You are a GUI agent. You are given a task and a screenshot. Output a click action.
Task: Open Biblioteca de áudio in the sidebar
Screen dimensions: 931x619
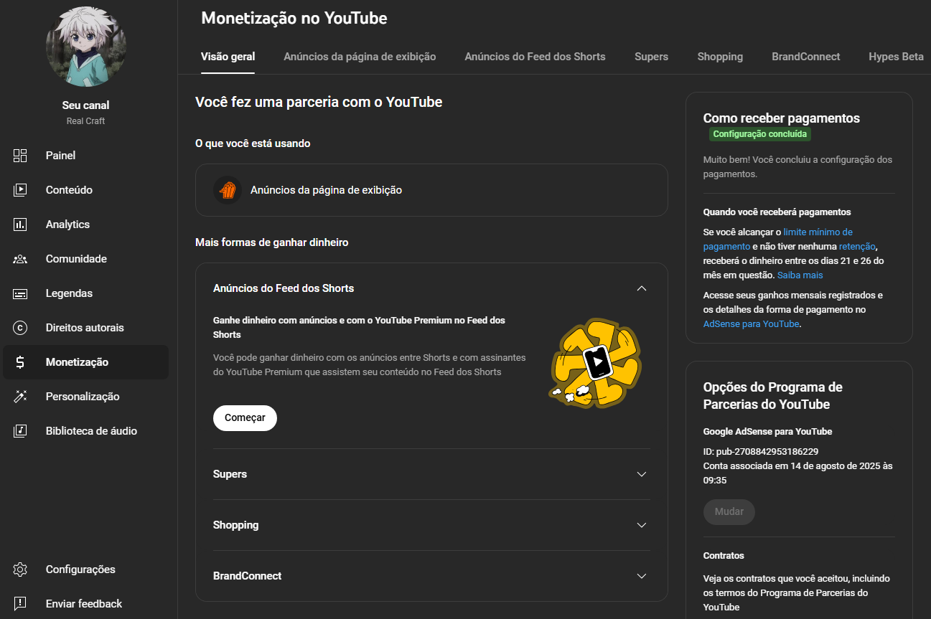pos(86,431)
